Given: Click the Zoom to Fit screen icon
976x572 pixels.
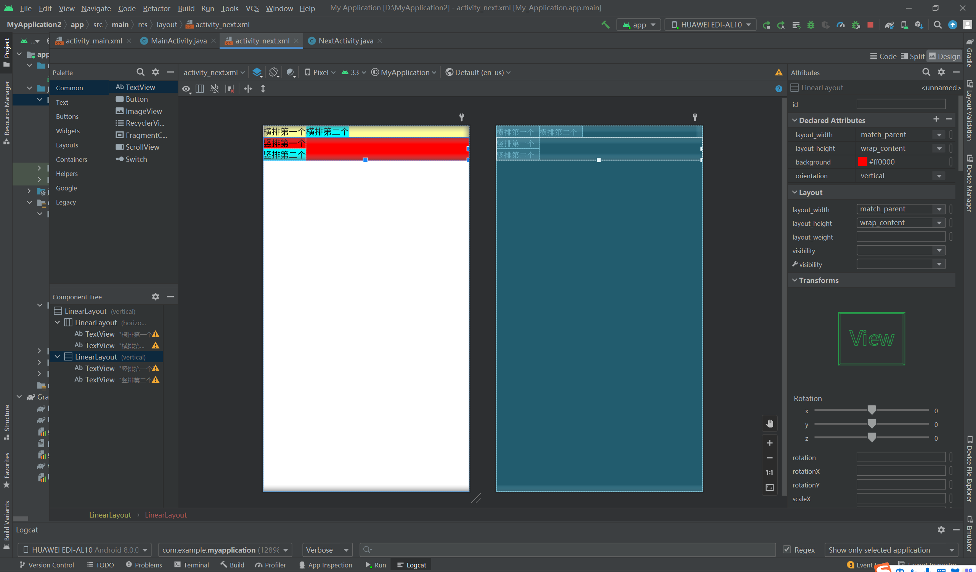Looking at the screenshot, I should 770,487.
